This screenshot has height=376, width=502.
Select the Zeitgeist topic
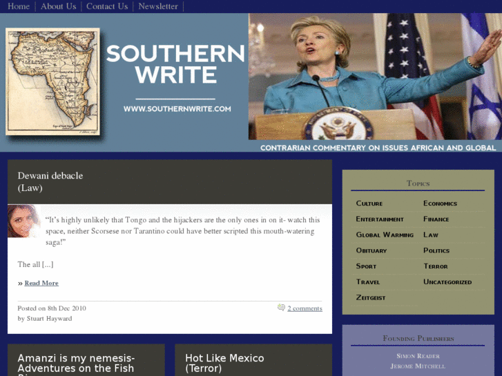[x=371, y=297]
